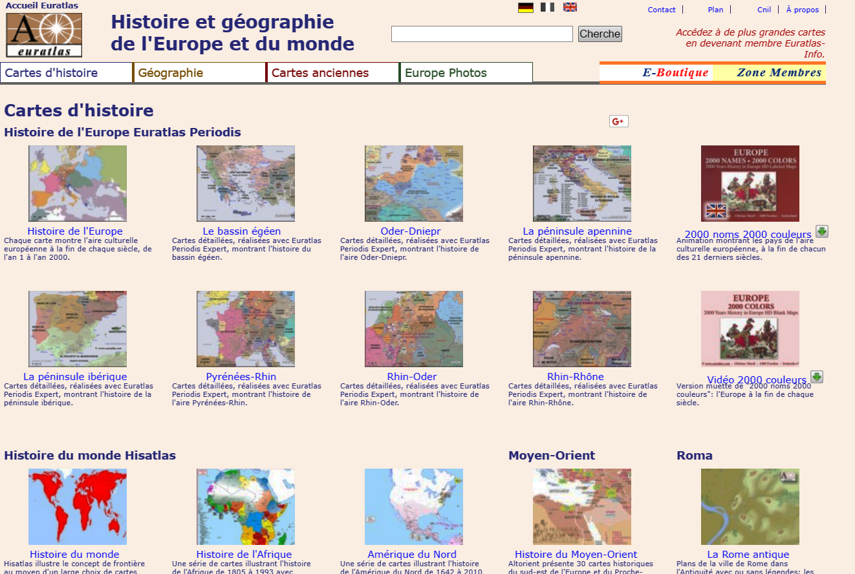Viewport: 855px width, 574px height.
Task: Click the Roma section heading
Action: click(x=695, y=456)
